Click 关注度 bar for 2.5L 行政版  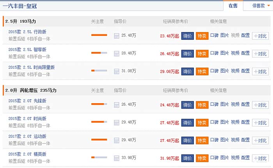[x=99, y=35]
